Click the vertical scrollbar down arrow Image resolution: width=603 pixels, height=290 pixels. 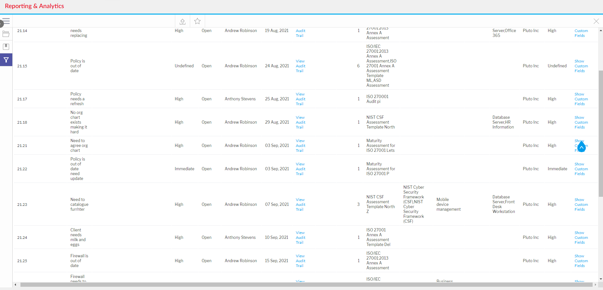pyautogui.click(x=601, y=279)
